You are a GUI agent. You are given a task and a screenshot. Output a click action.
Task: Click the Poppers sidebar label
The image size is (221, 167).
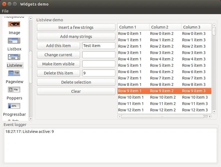14,98
